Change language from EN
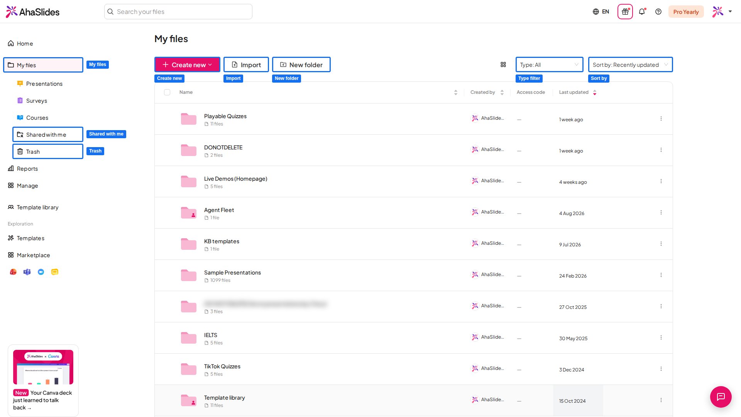The image size is (741, 417). tap(601, 12)
